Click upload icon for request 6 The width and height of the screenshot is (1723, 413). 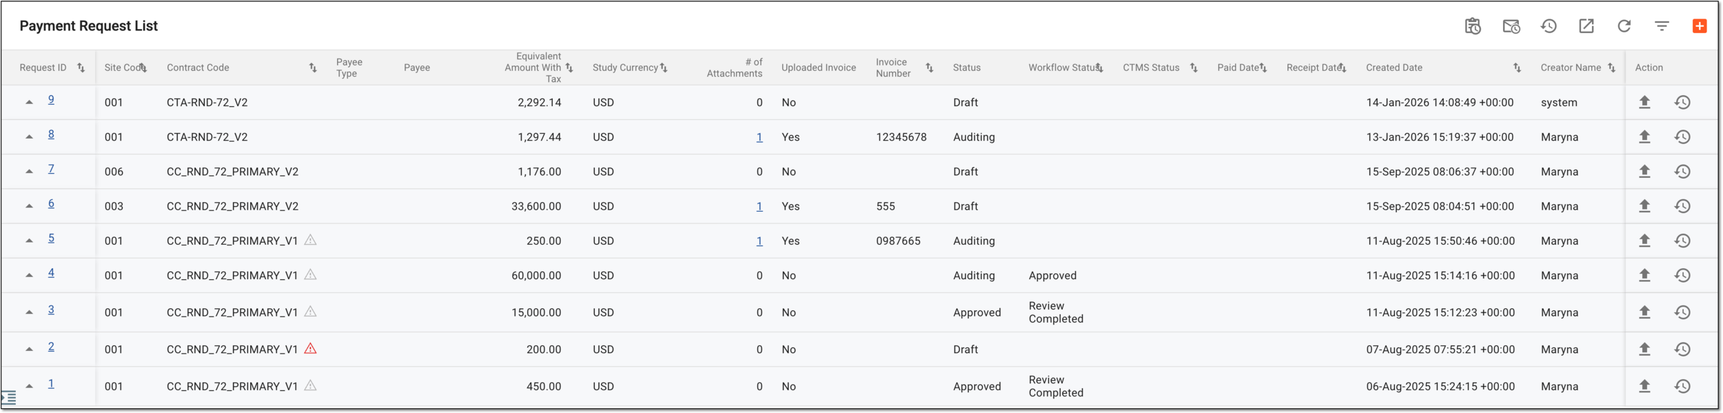point(1644,205)
